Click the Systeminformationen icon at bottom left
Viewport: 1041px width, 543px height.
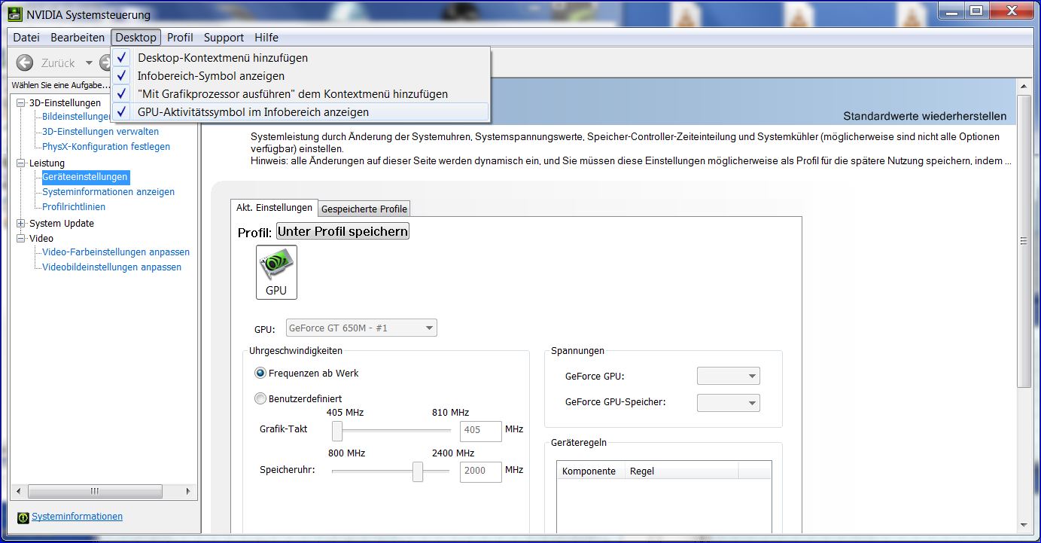(23, 517)
